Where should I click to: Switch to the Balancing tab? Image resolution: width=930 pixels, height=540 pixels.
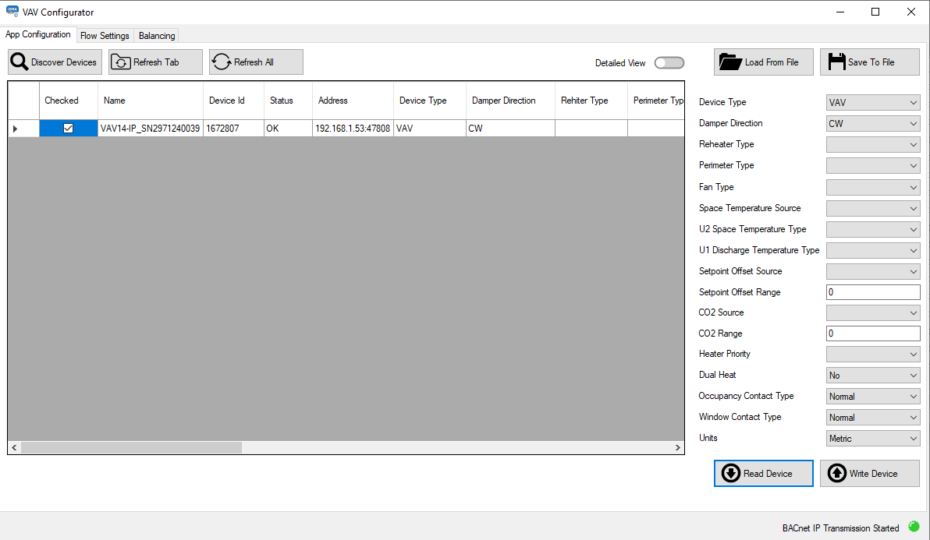click(156, 35)
